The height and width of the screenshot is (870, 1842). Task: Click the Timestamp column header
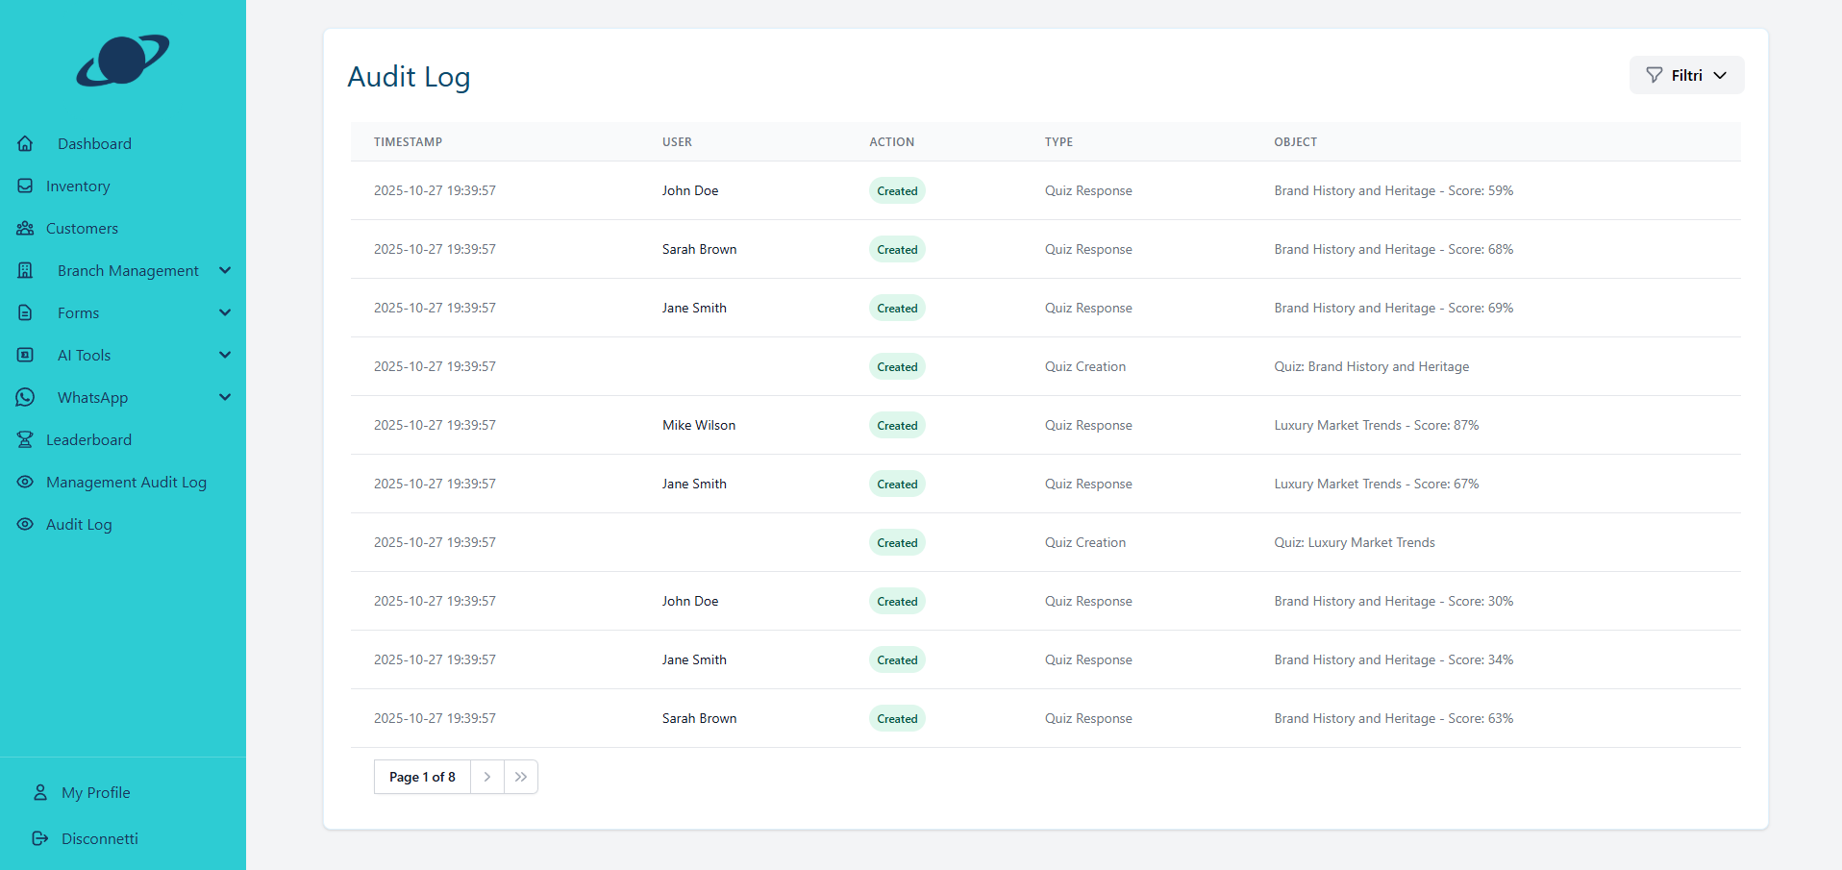pyautogui.click(x=408, y=141)
